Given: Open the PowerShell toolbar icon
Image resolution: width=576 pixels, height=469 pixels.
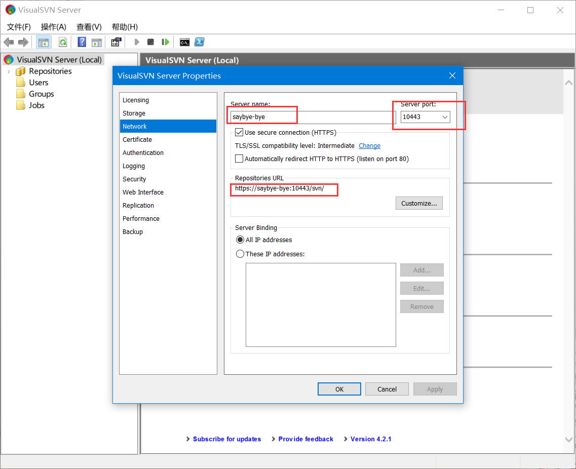Looking at the screenshot, I should 200,42.
